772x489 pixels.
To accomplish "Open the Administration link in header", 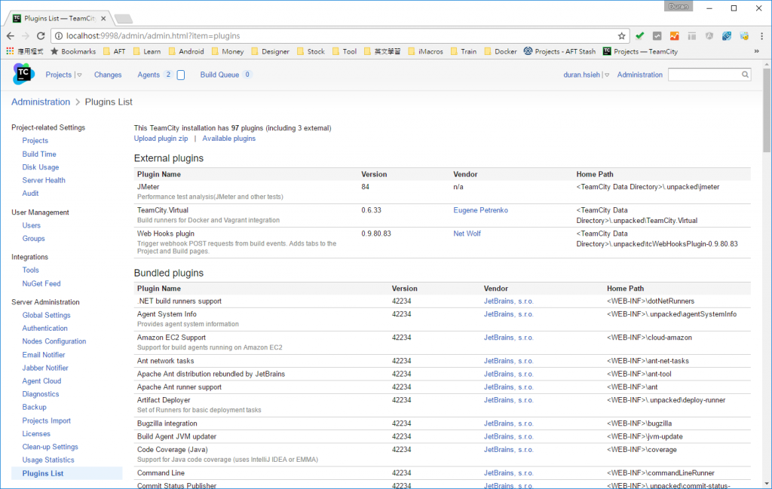I will click(639, 75).
